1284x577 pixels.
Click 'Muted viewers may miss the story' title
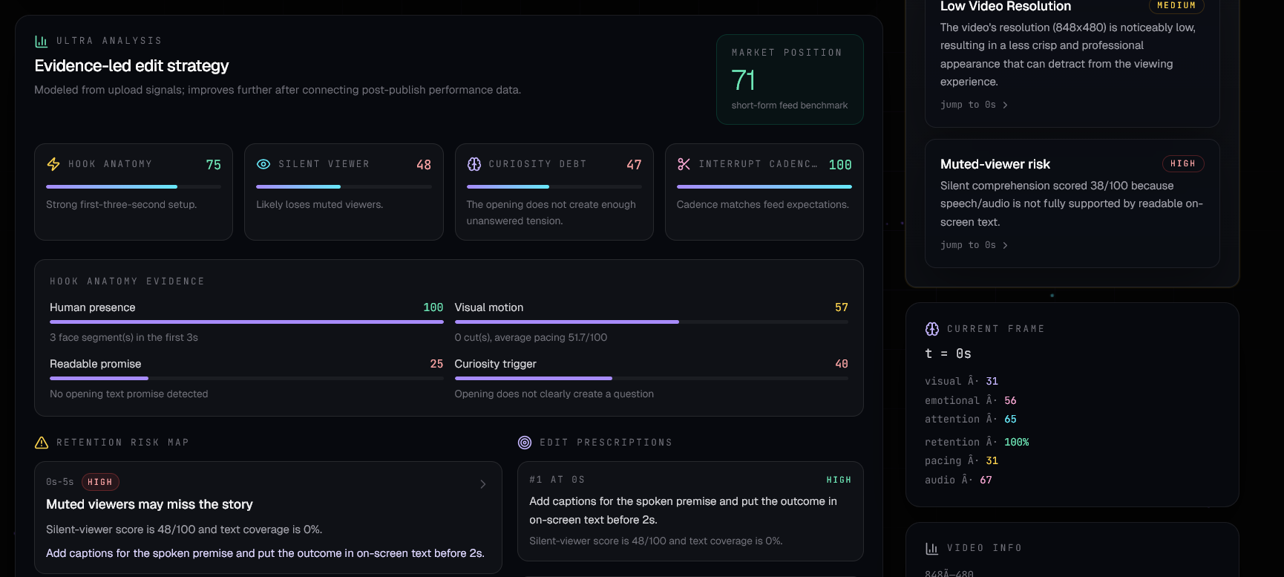point(149,504)
